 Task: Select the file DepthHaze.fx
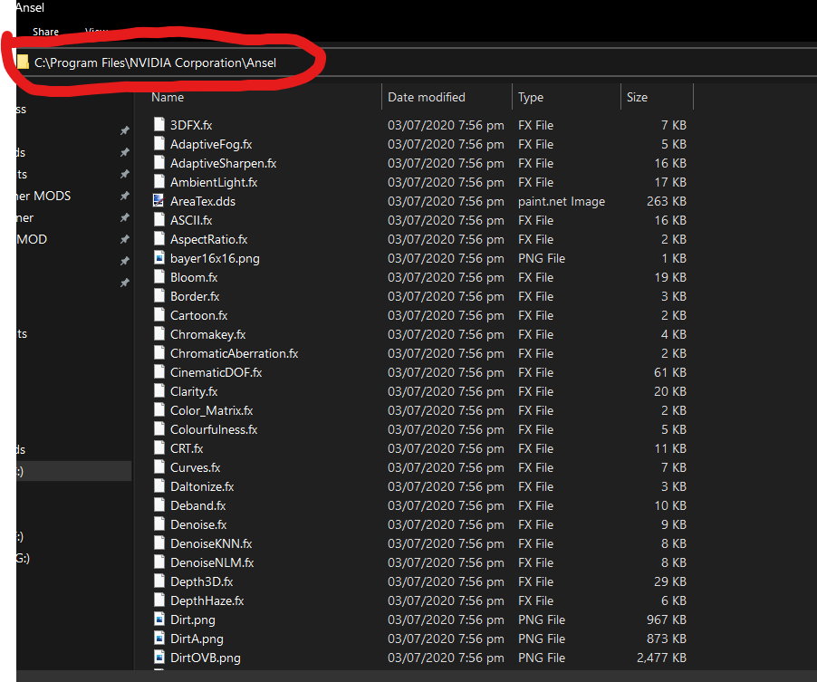click(x=207, y=600)
